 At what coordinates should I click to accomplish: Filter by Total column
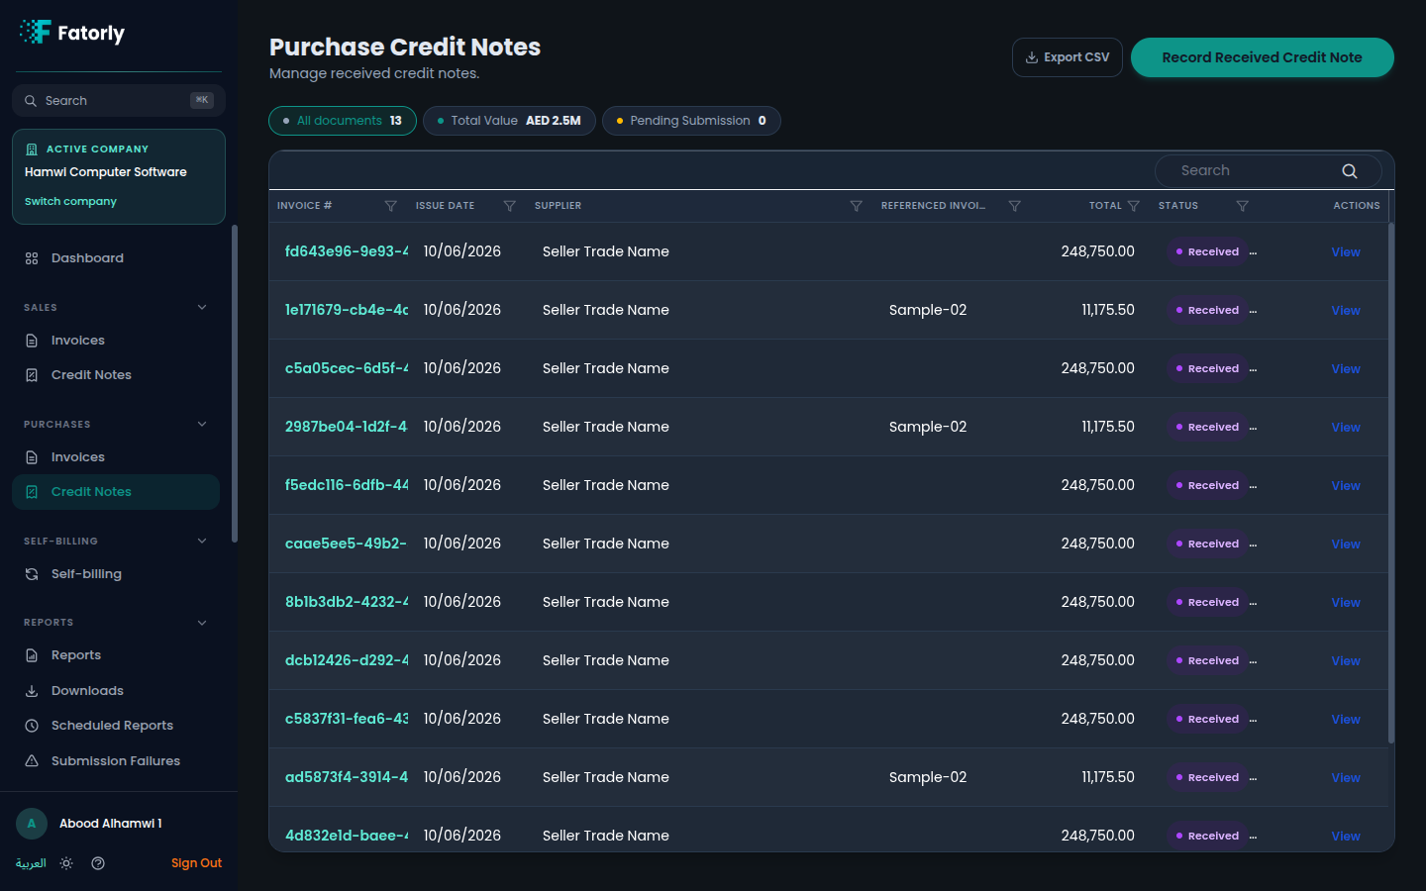(x=1134, y=206)
